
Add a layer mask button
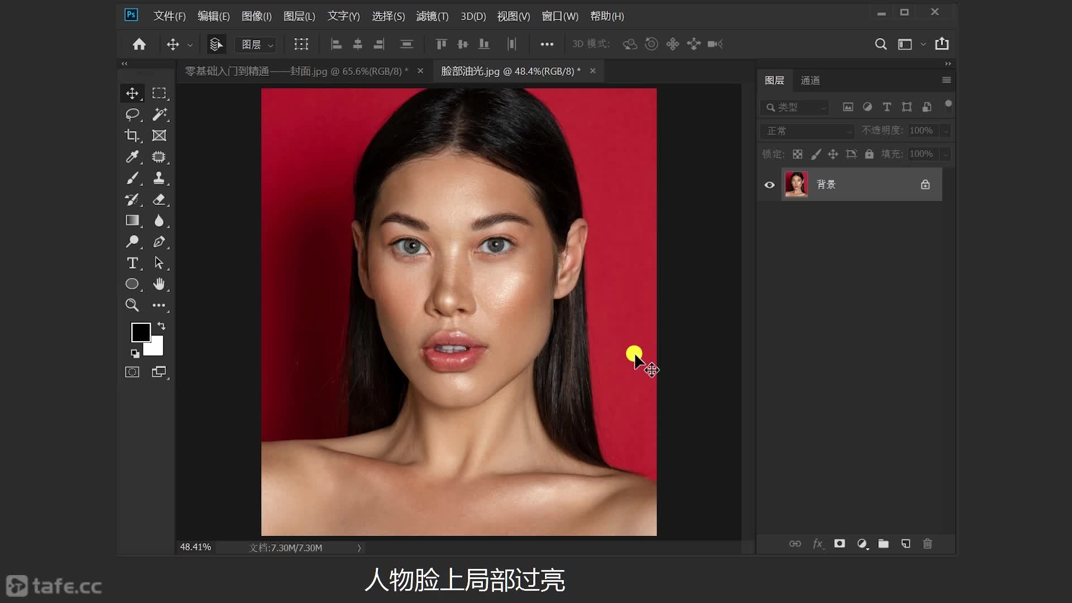(840, 544)
